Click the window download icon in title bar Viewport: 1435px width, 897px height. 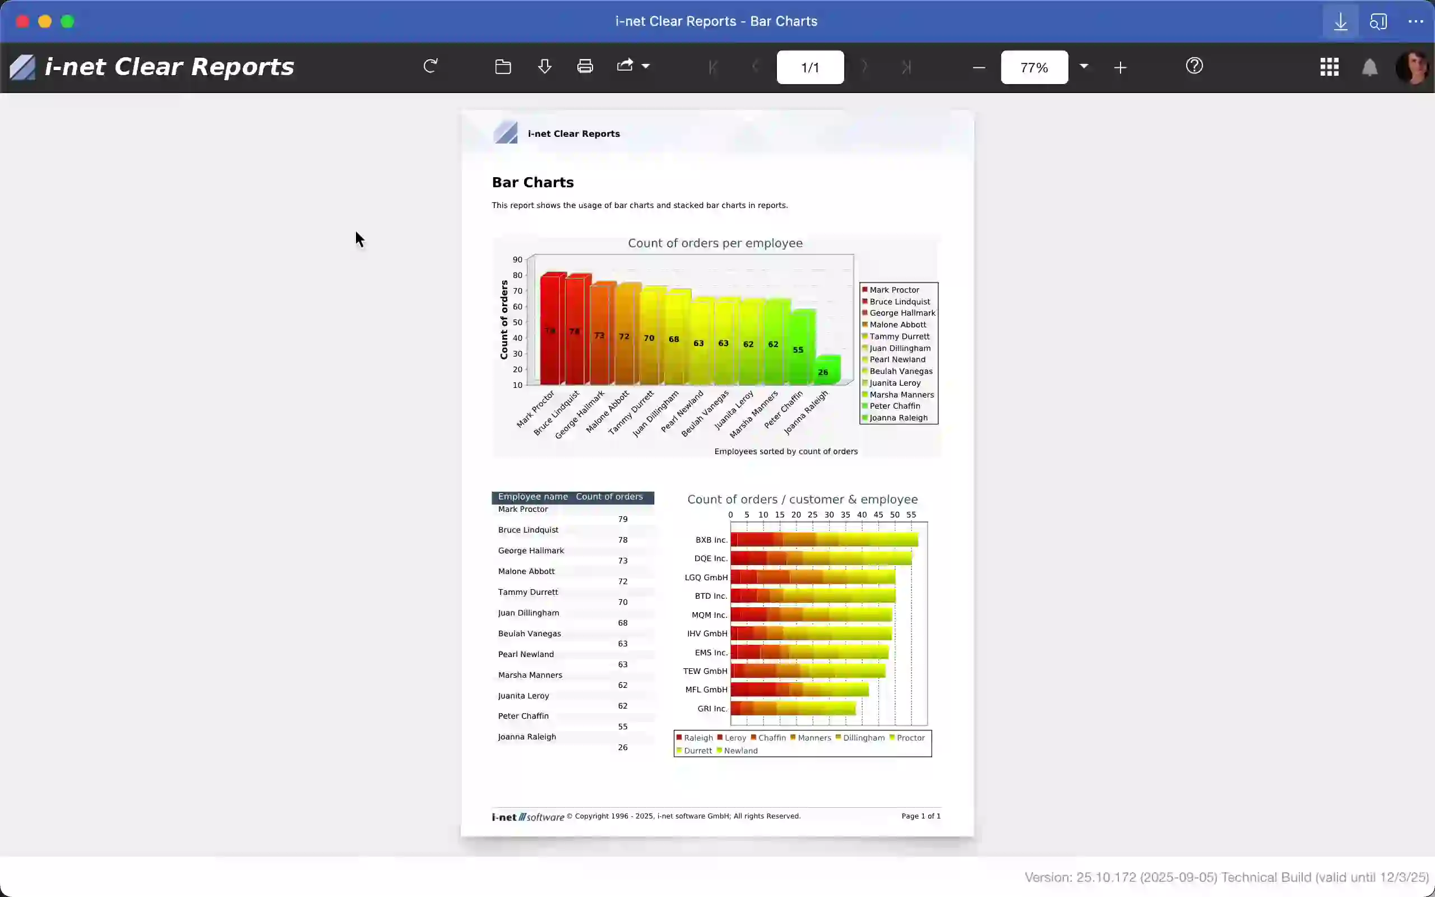pos(1340,22)
